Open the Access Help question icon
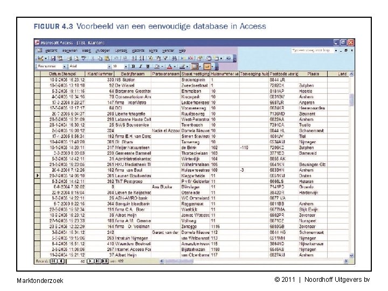The image size is (388, 291). [228, 58]
